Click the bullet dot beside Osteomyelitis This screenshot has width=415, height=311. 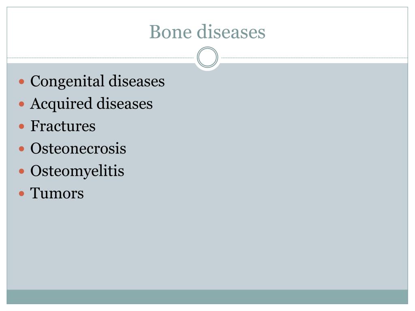tap(22, 171)
